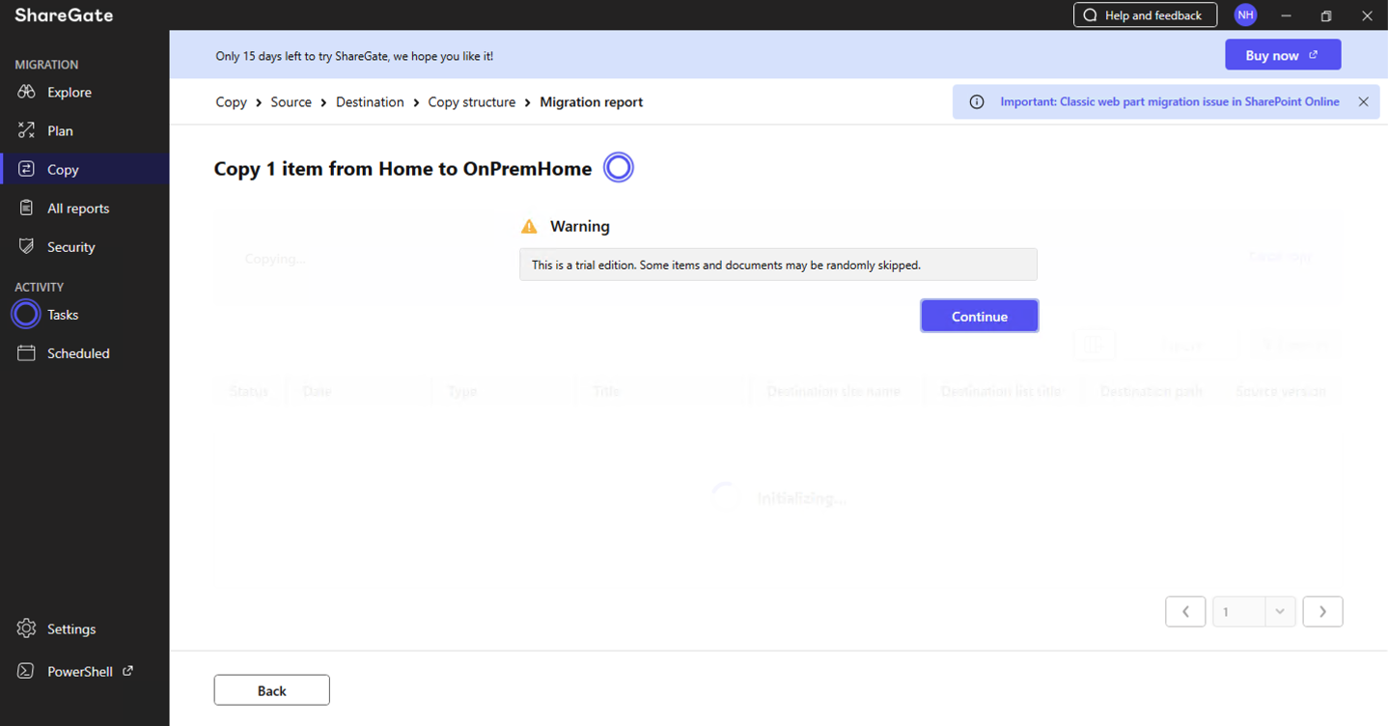Image resolution: width=1388 pixels, height=726 pixels.
Task: Close the ShareGate window
Action: 1367,15
